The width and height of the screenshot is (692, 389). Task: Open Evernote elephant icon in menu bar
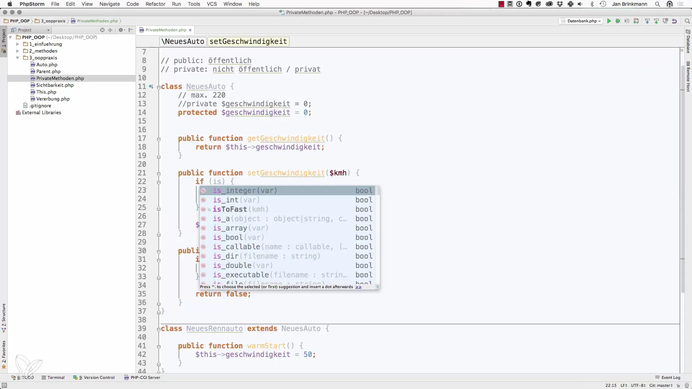[529, 4]
